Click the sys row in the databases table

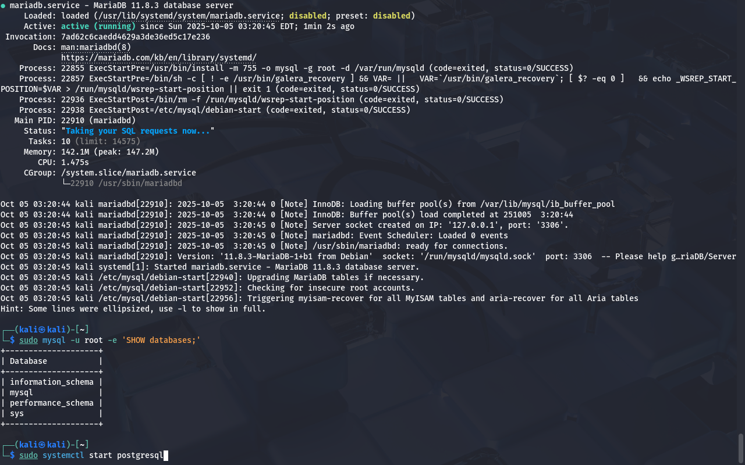(x=16, y=413)
